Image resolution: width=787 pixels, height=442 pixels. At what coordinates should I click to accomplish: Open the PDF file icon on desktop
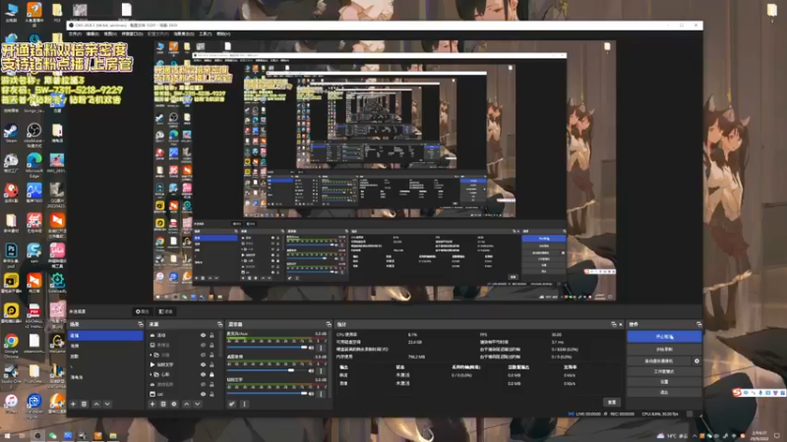click(x=34, y=314)
